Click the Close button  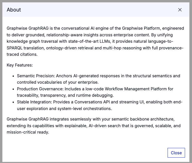[176, 153]
